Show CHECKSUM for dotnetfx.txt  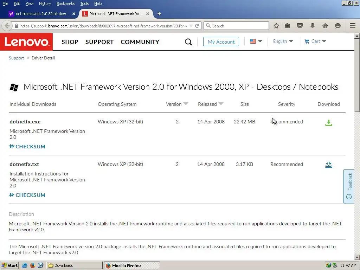[x=27, y=195]
